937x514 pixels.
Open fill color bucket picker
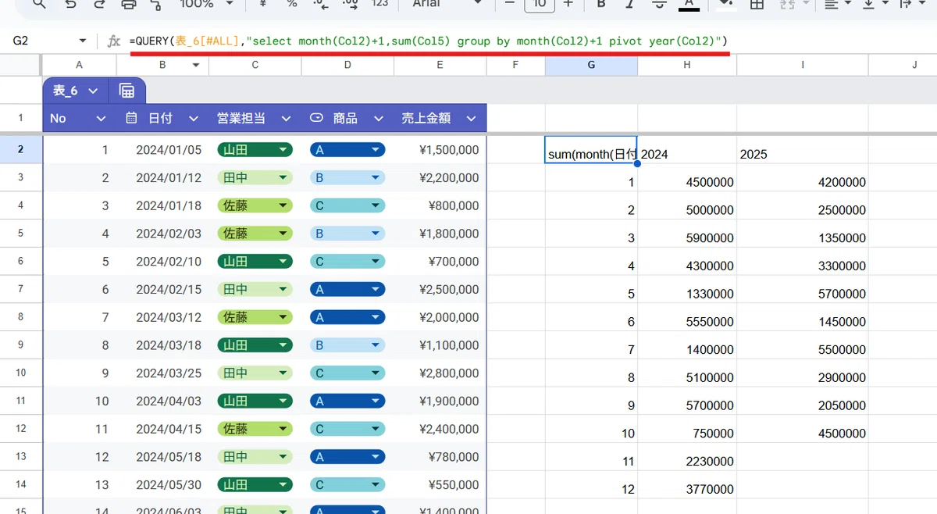725,4
